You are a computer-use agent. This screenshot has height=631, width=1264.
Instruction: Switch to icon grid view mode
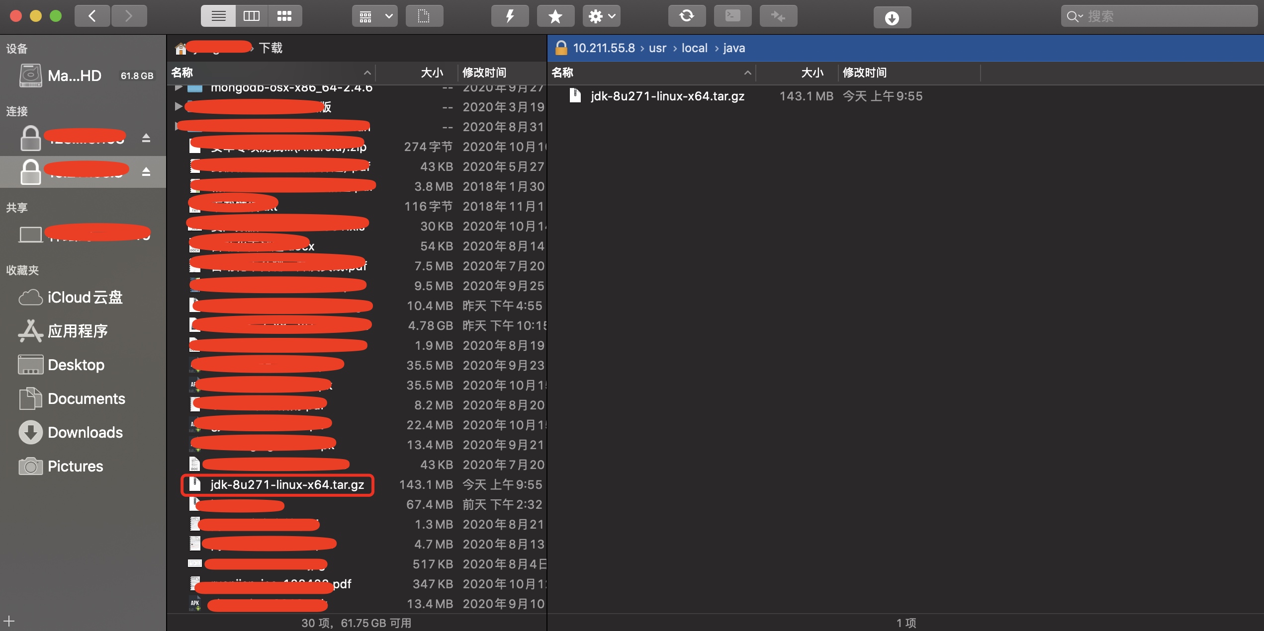[x=284, y=16]
